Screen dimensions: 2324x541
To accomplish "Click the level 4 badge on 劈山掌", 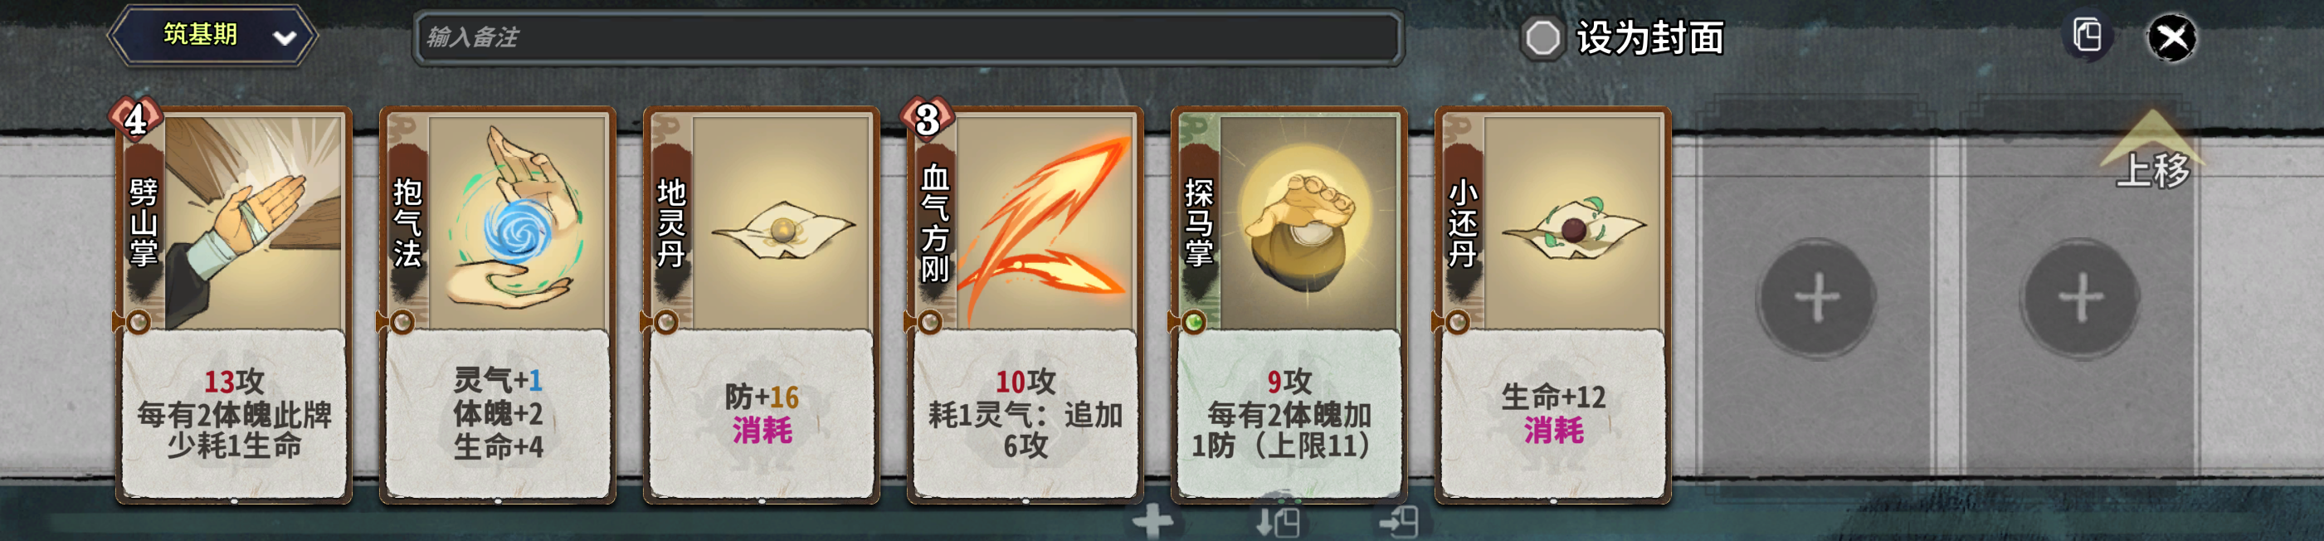I will (x=135, y=118).
